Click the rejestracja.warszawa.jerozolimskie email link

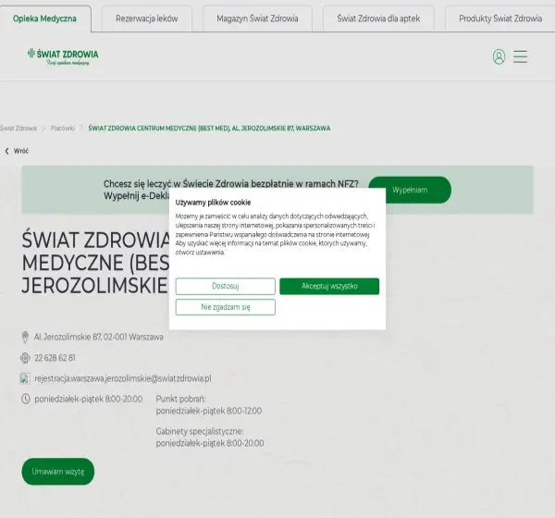123,378
